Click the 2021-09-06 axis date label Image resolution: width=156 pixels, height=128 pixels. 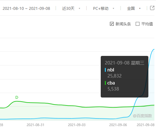(x=118, y=125)
